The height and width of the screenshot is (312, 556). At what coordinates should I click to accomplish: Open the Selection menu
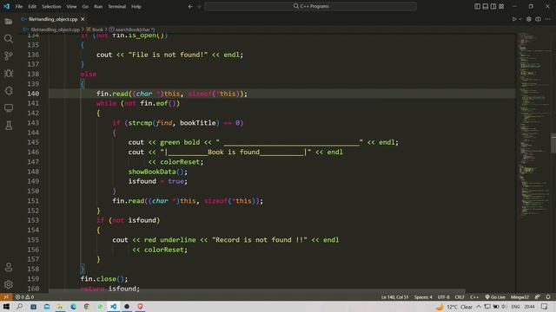[51, 6]
